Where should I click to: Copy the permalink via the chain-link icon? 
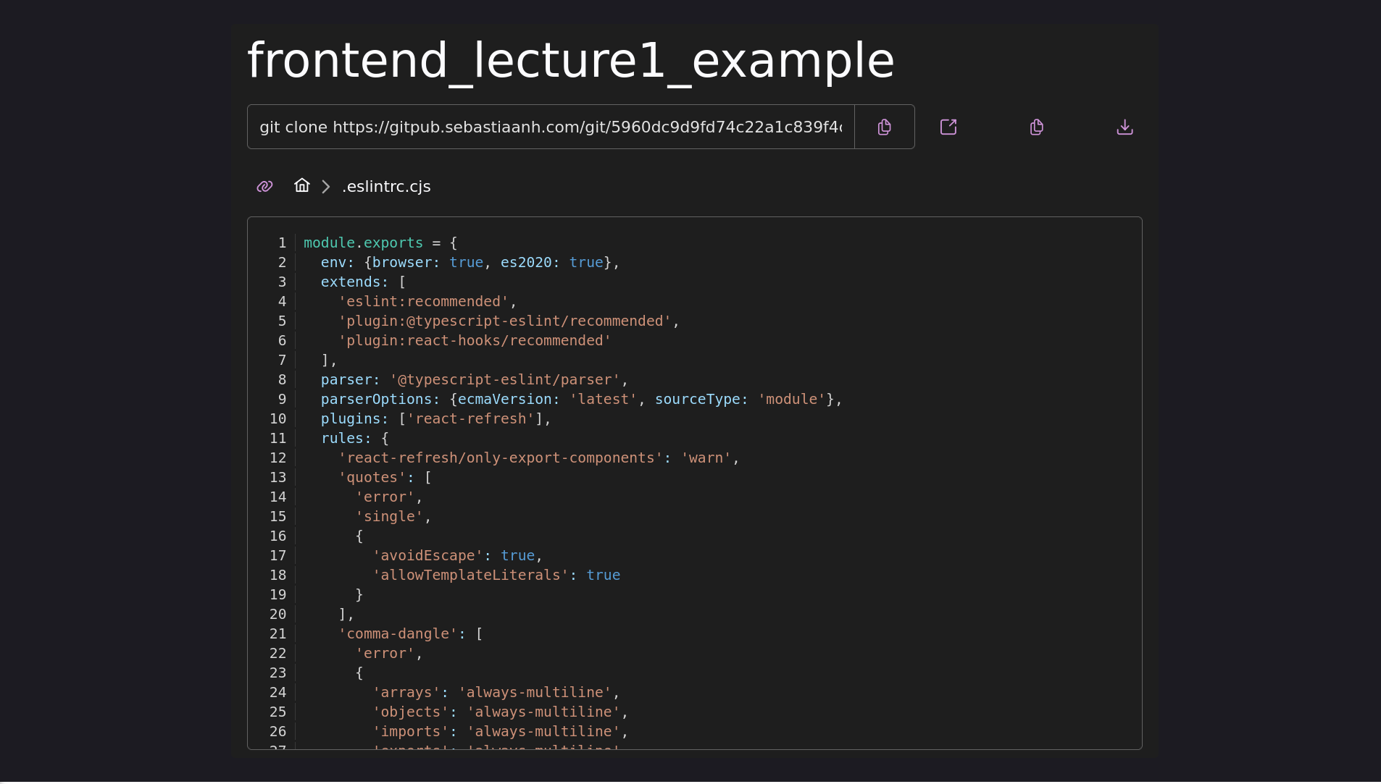click(264, 186)
